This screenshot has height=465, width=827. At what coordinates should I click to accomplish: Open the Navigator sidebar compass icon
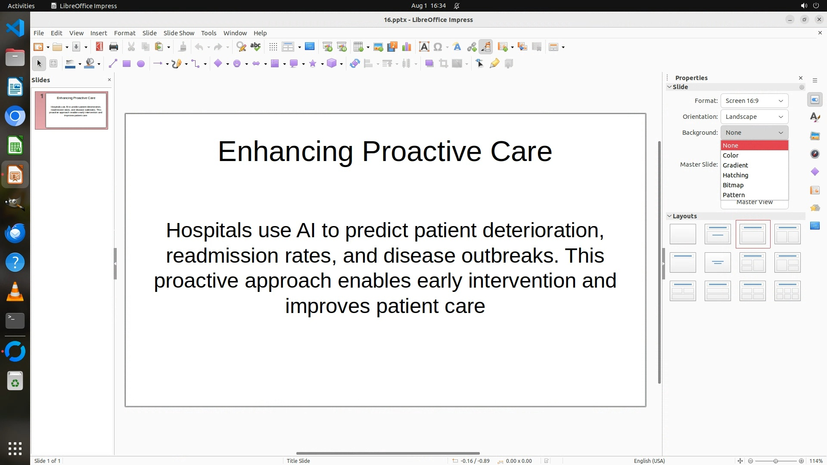click(x=815, y=154)
